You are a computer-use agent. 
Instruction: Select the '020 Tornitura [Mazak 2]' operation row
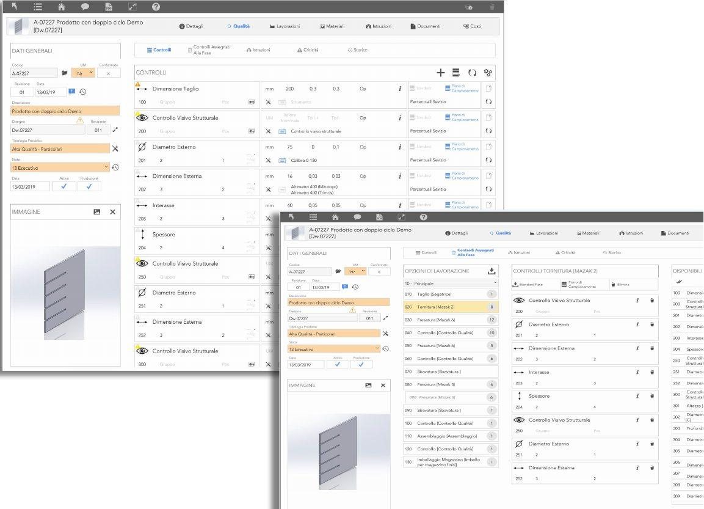451,307
